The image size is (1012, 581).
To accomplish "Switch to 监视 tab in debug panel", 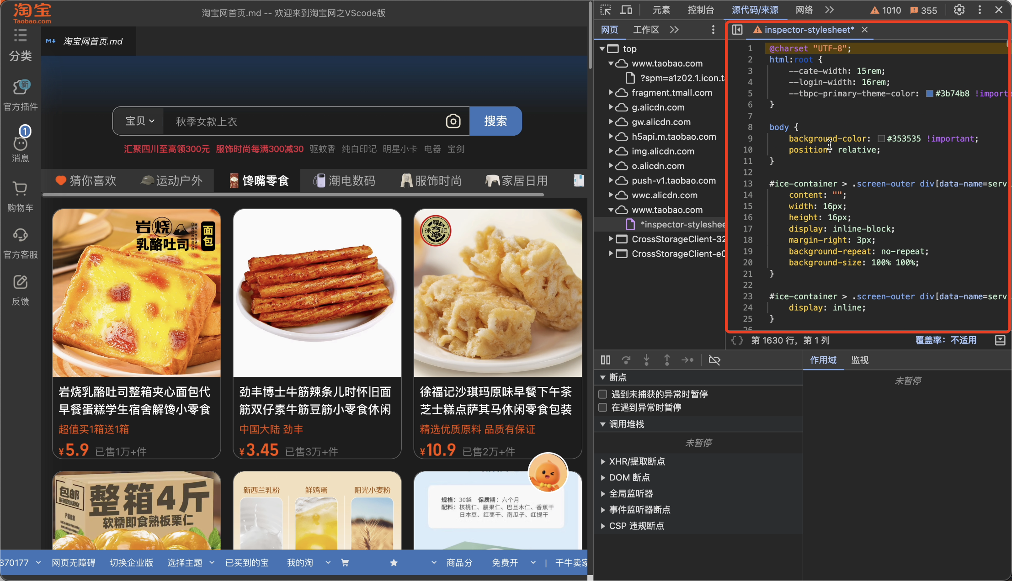I will (x=860, y=359).
